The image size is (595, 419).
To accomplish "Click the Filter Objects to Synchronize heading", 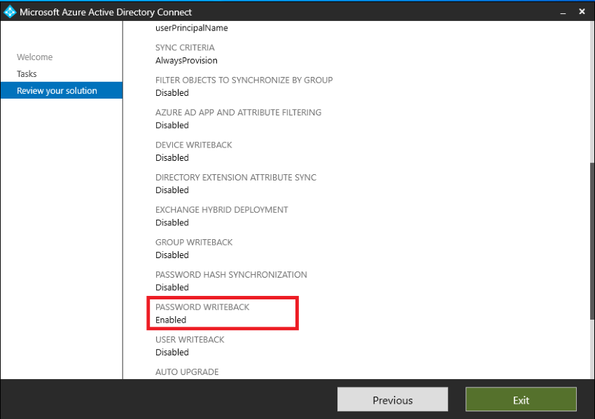I will click(x=244, y=80).
